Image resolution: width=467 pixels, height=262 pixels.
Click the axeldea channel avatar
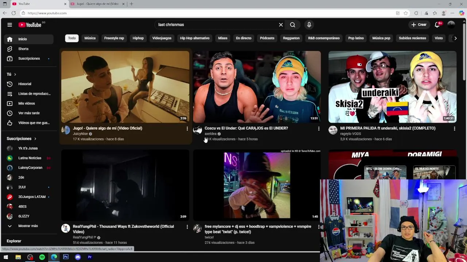197,130
